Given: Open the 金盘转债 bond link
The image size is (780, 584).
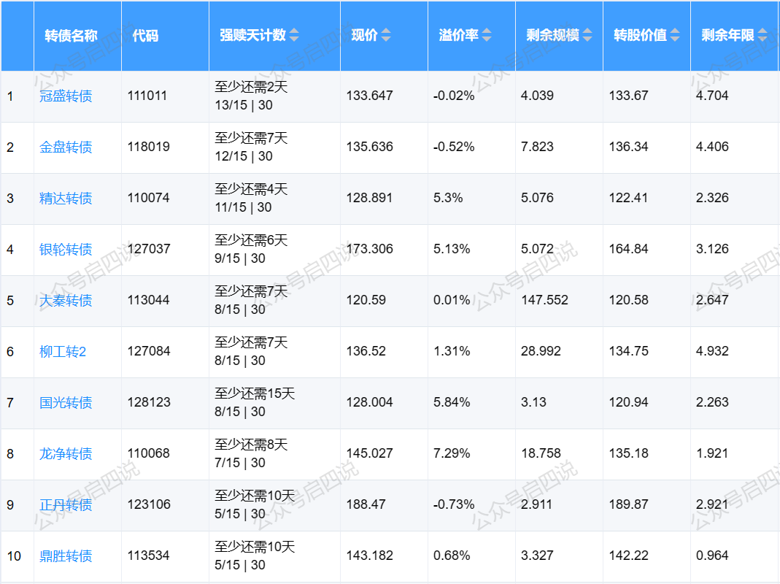Looking at the screenshot, I should (66, 147).
